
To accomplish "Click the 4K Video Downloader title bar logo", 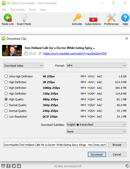I will [4, 3].
